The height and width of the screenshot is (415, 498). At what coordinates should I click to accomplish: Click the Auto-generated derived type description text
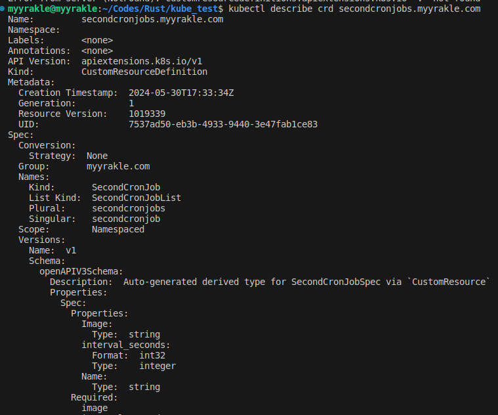pos(307,282)
